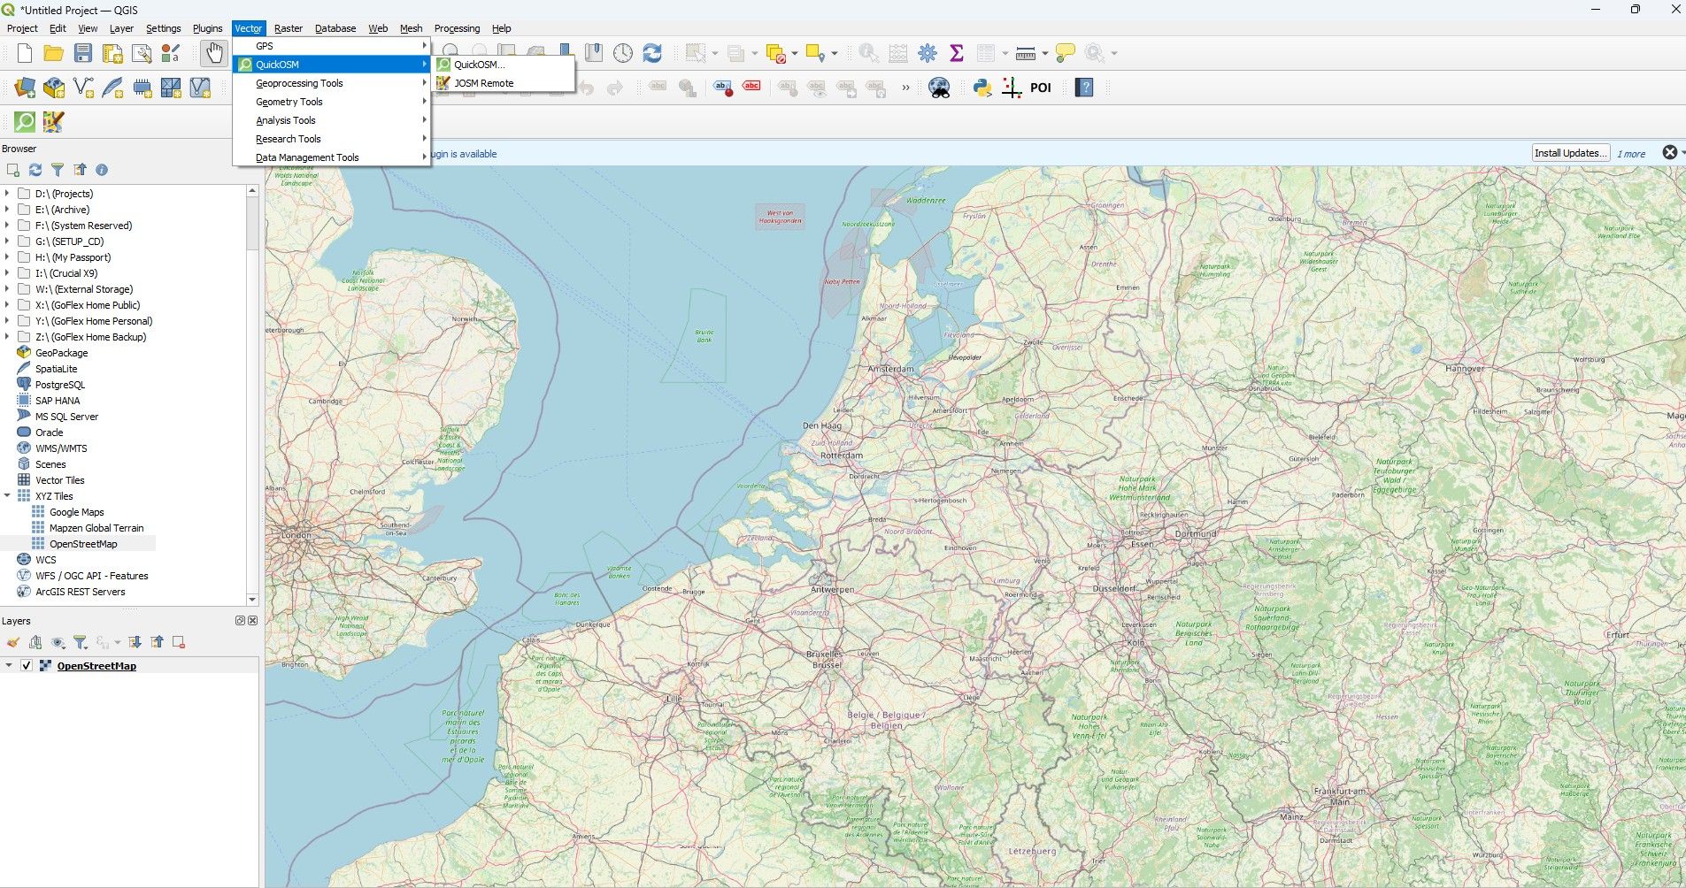Screen dimensions: 1686x888
Task: Select the Pan Map hand tool
Action: pos(213,53)
